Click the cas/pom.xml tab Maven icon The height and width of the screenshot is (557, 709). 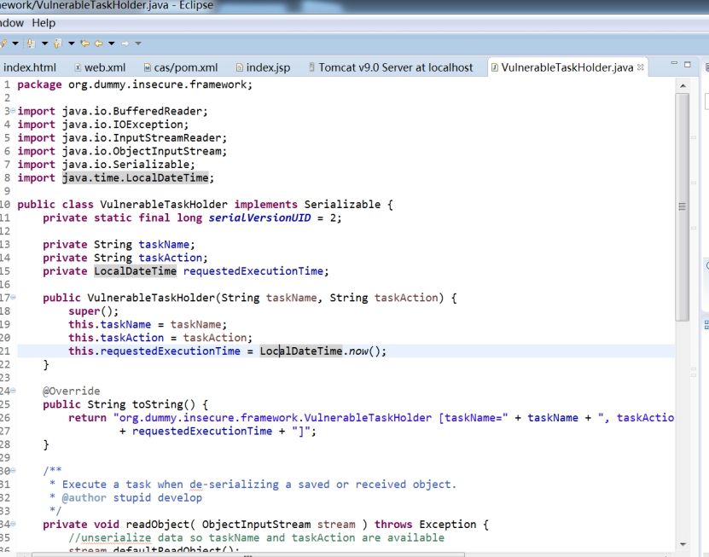148,67
